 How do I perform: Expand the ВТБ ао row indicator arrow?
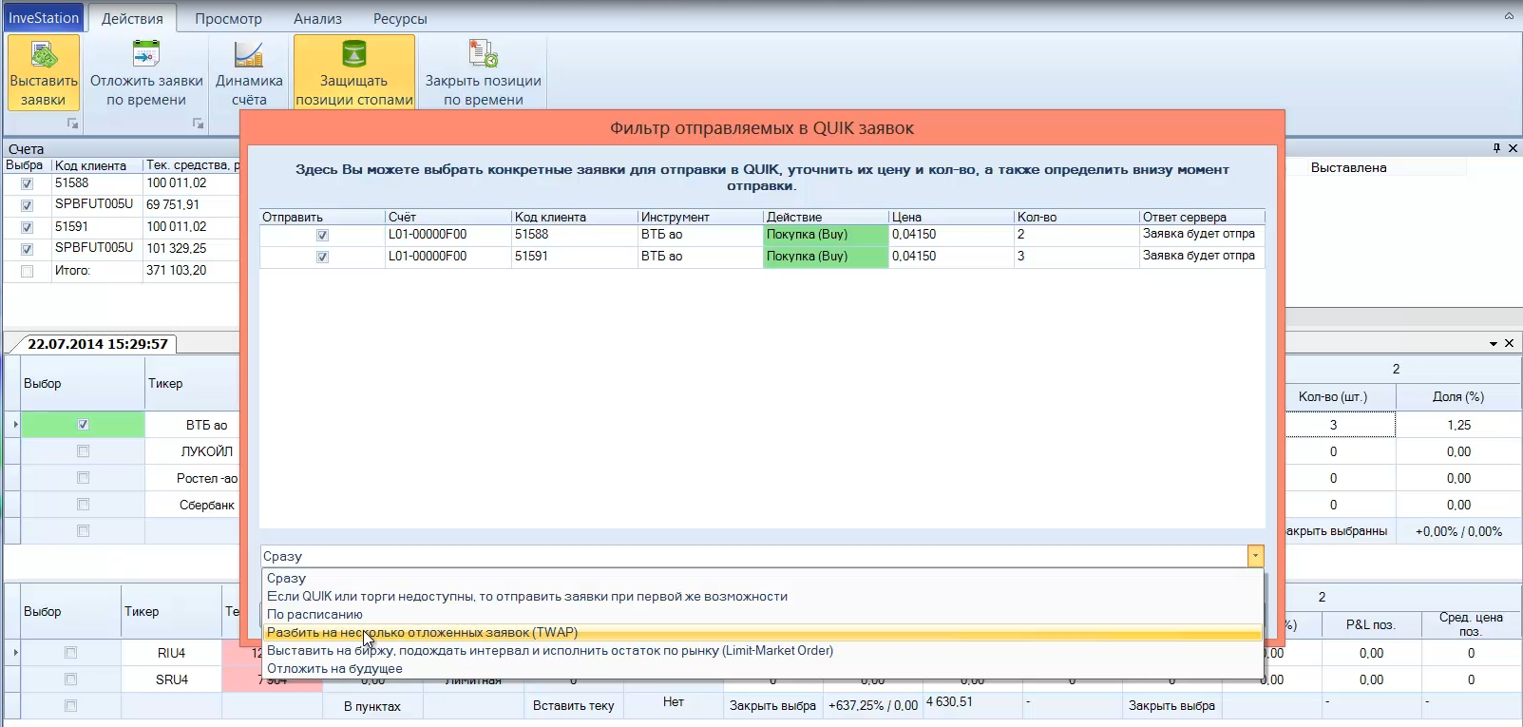point(15,425)
